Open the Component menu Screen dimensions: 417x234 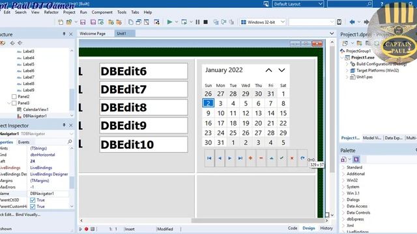[102, 12]
